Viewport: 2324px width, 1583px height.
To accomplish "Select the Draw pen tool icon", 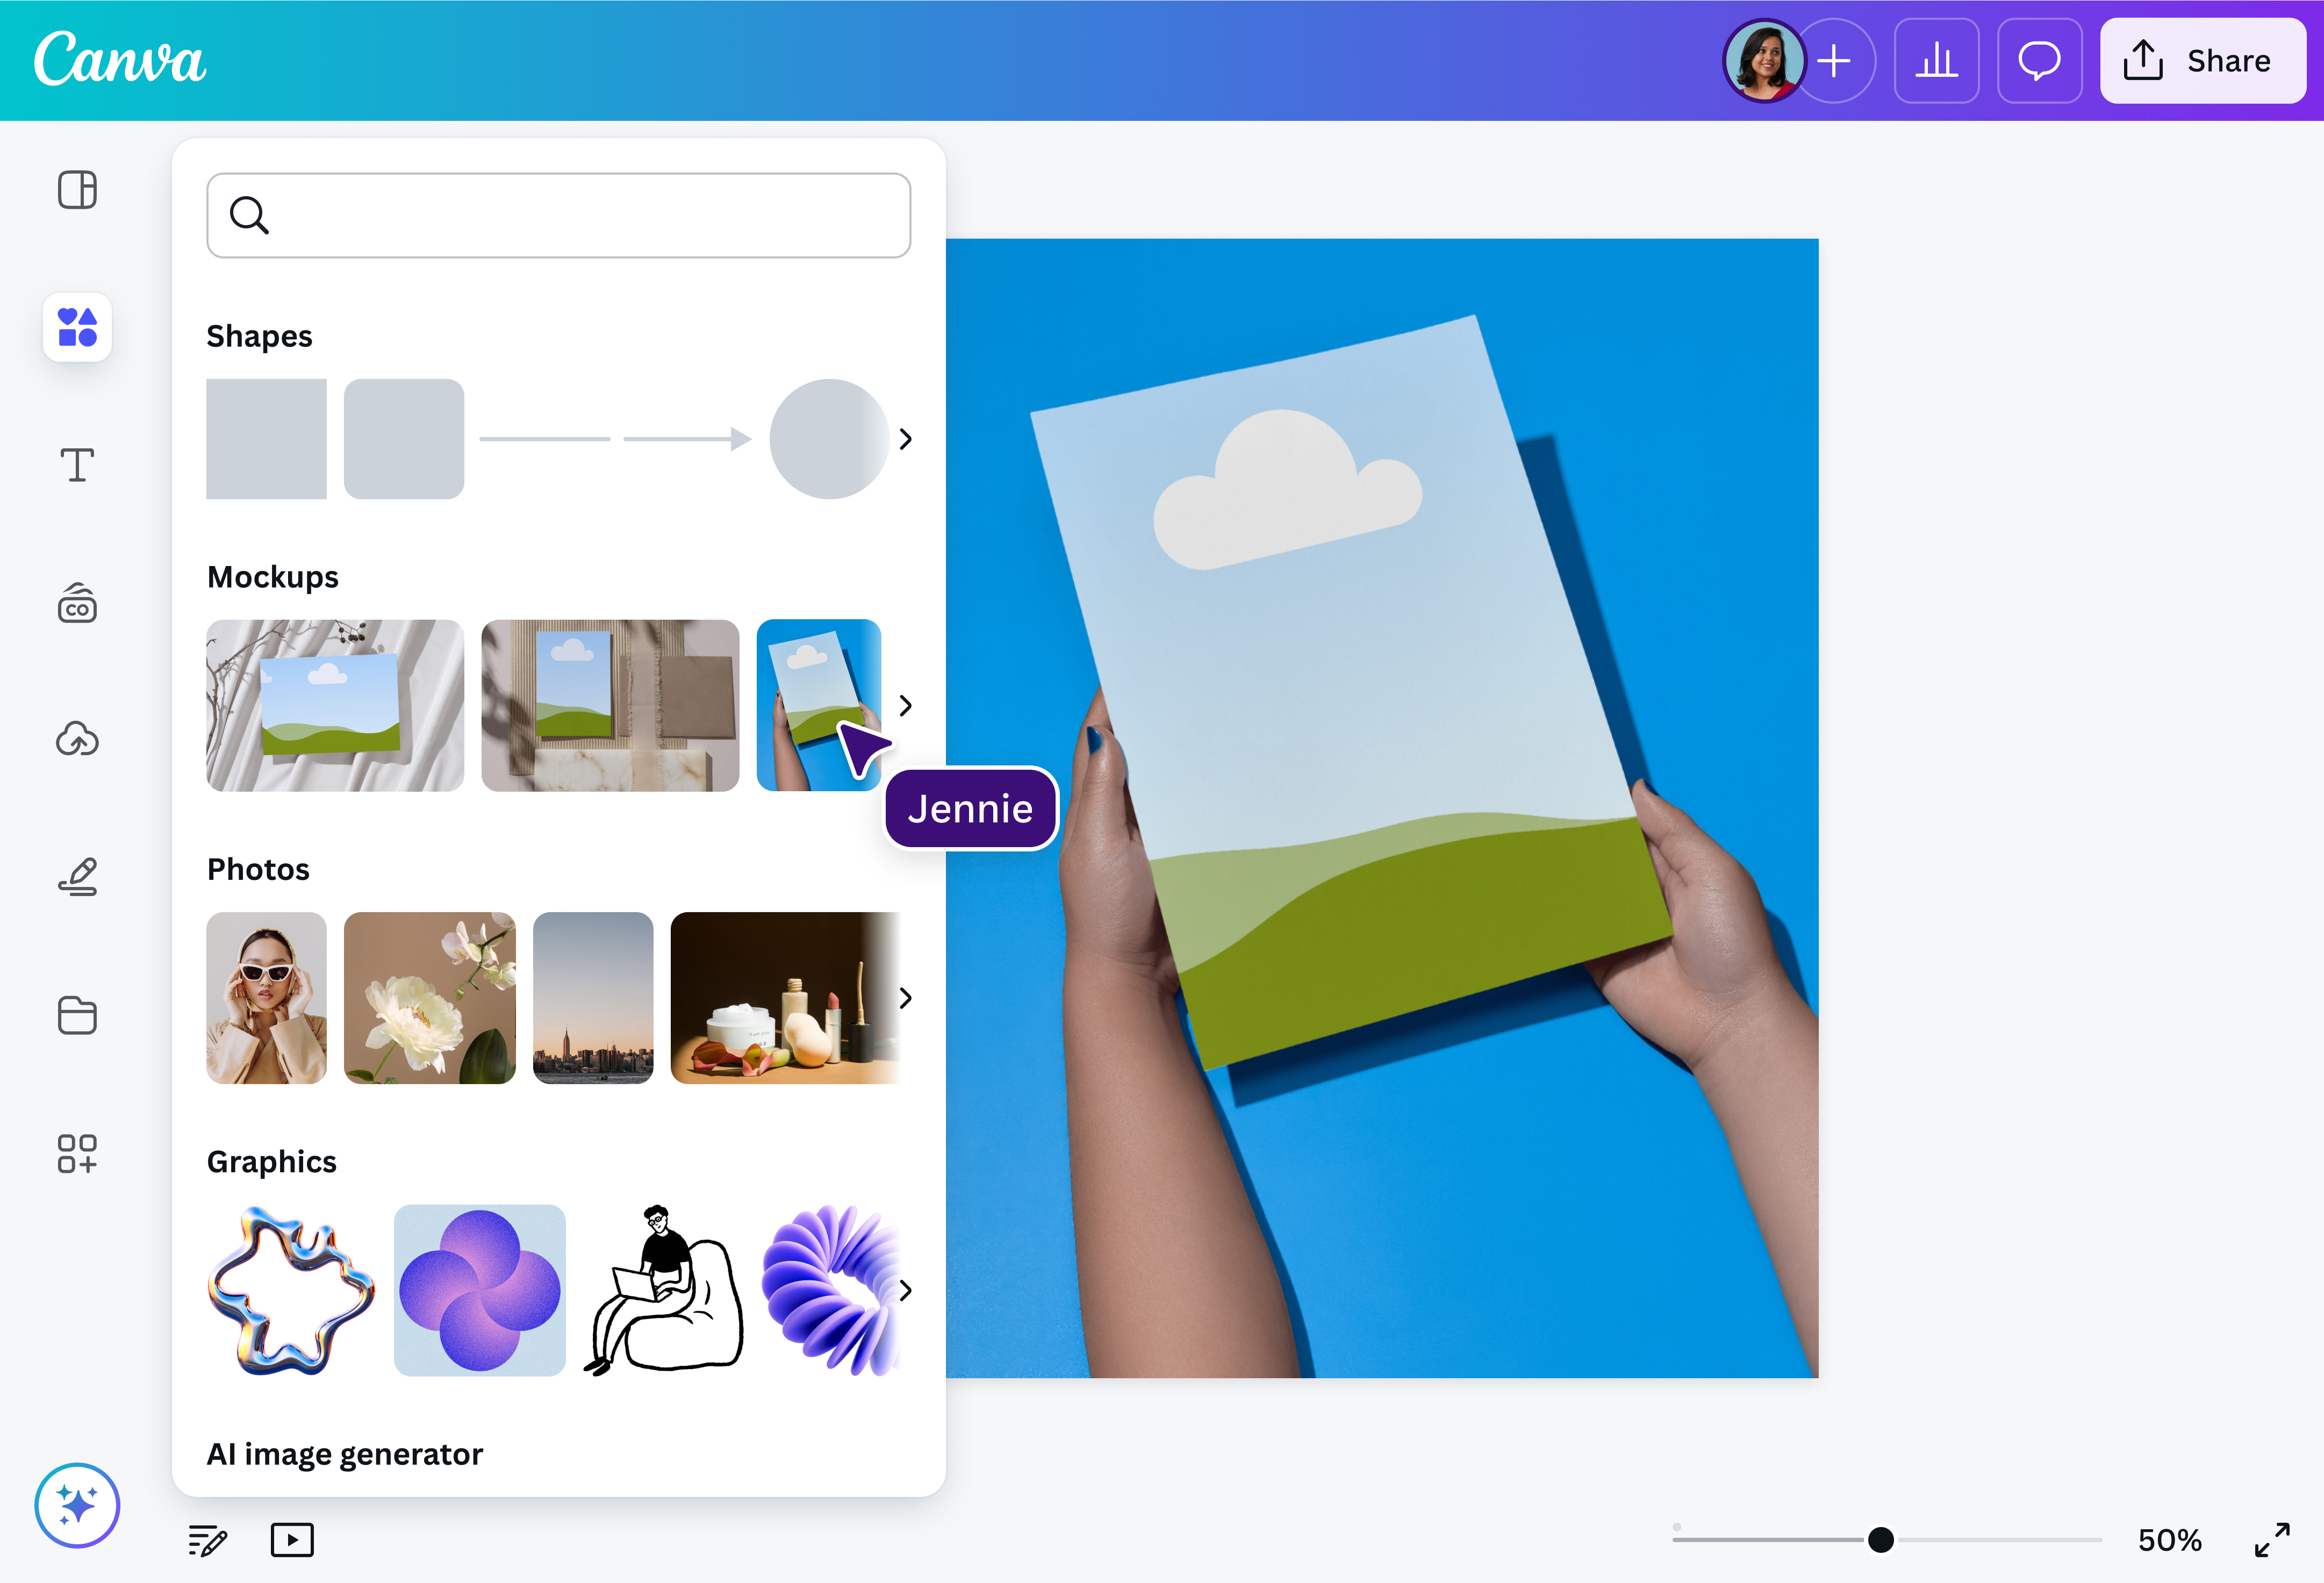I will point(77,877).
